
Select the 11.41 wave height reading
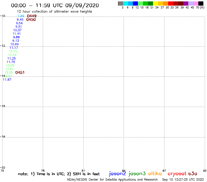pos(17,34)
